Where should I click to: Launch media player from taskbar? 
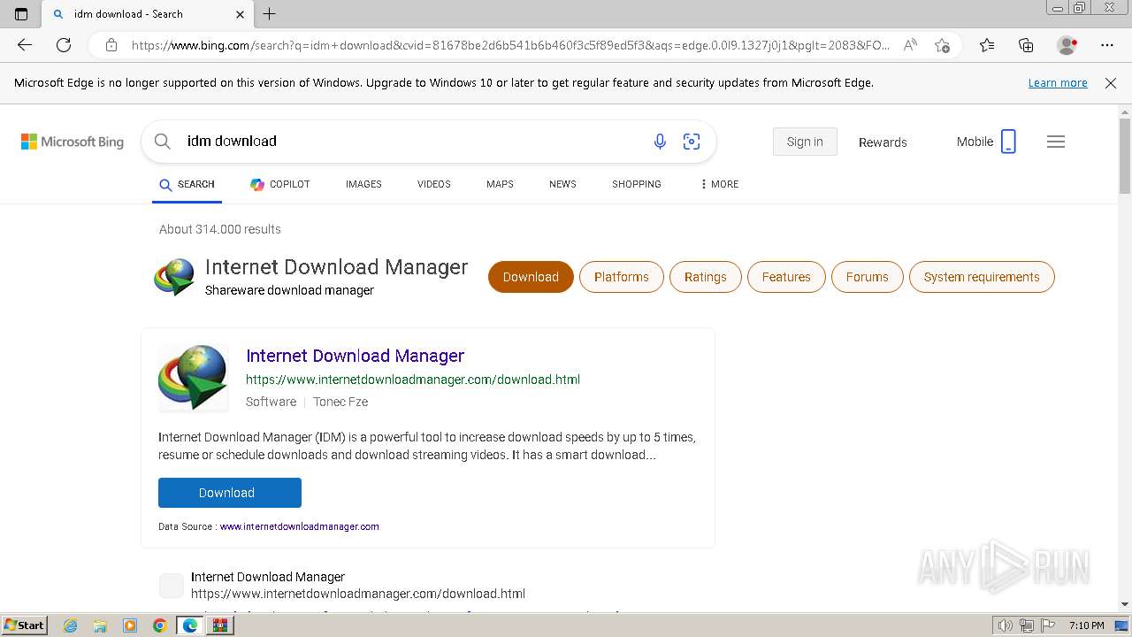pyautogui.click(x=130, y=625)
